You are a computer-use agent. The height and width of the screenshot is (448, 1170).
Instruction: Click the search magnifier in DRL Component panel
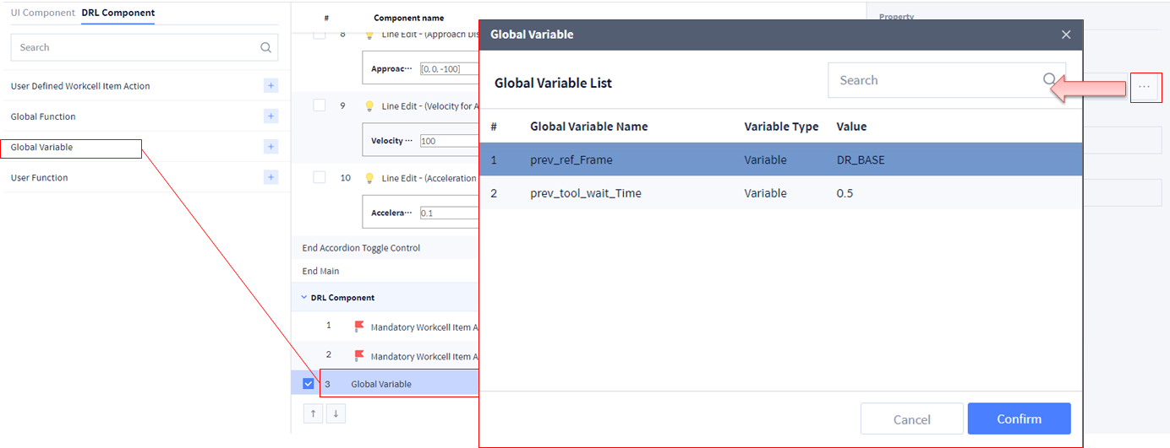point(265,48)
